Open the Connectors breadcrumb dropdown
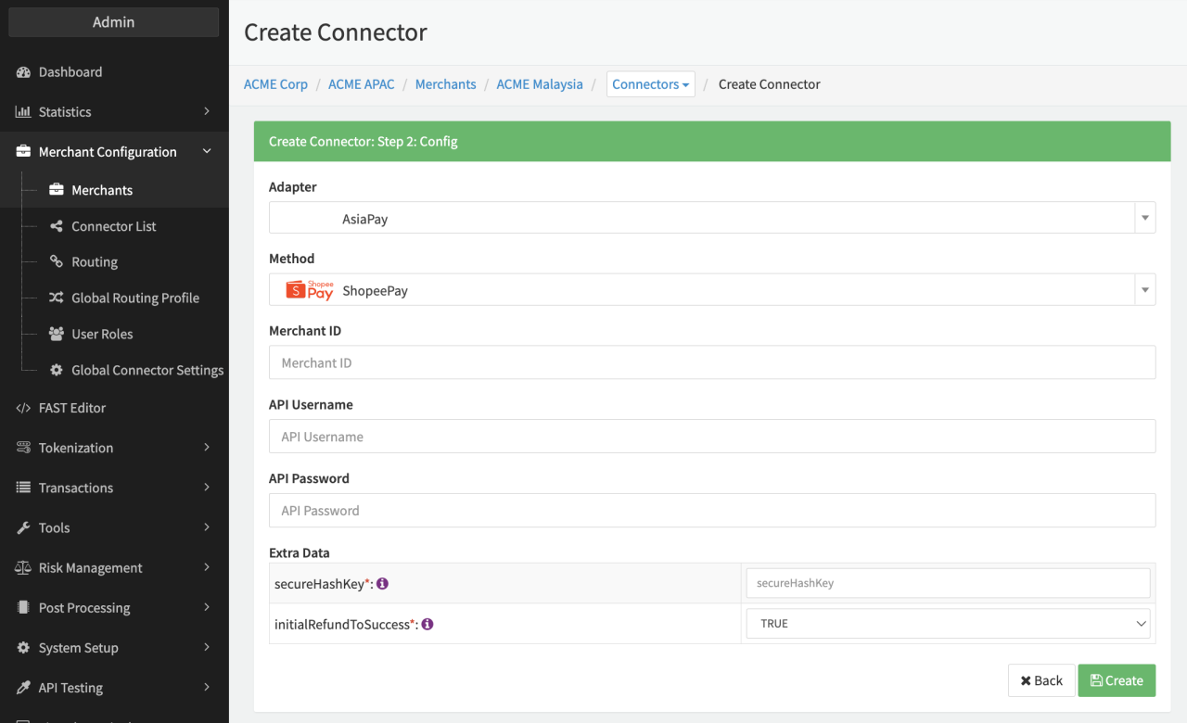This screenshot has width=1187, height=723. tap(650, 84)
